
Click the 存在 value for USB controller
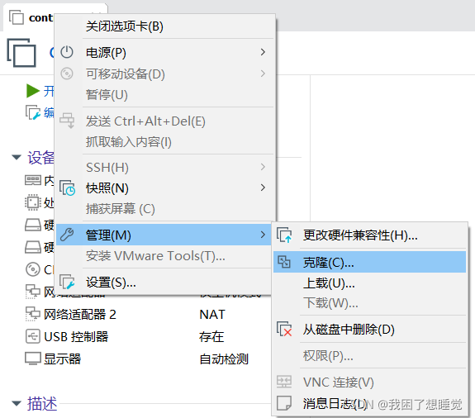click(x=211, y=337)
